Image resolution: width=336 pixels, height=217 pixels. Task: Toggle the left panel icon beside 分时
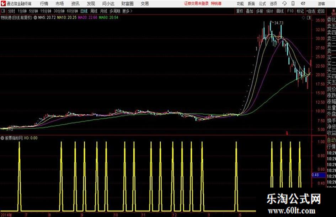tap(3, 11)
